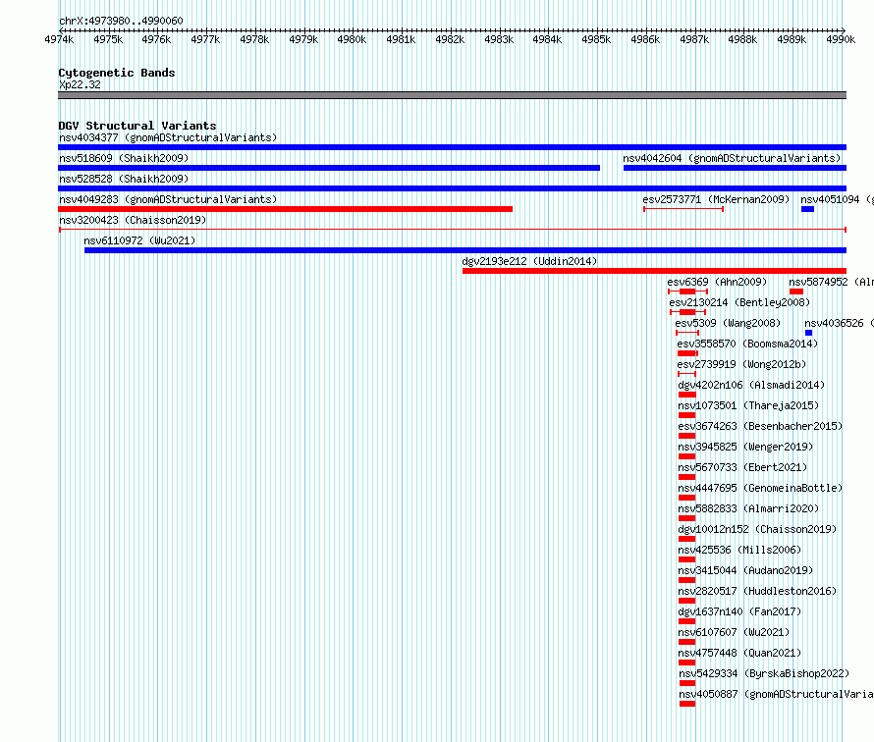Click nsv4050887 gnomADStructuralVariants label
This screenshot has height=742, width=874.
click(776, 694)
